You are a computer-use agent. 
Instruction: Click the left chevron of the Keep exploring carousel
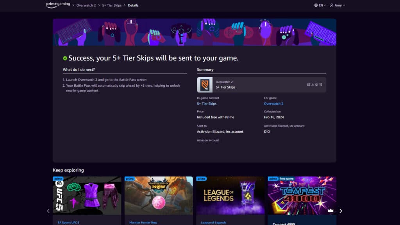[x=48, y=211]
